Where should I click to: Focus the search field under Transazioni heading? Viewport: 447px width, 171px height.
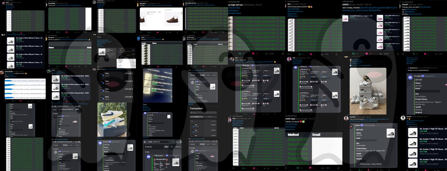click(x=203, y=113)
